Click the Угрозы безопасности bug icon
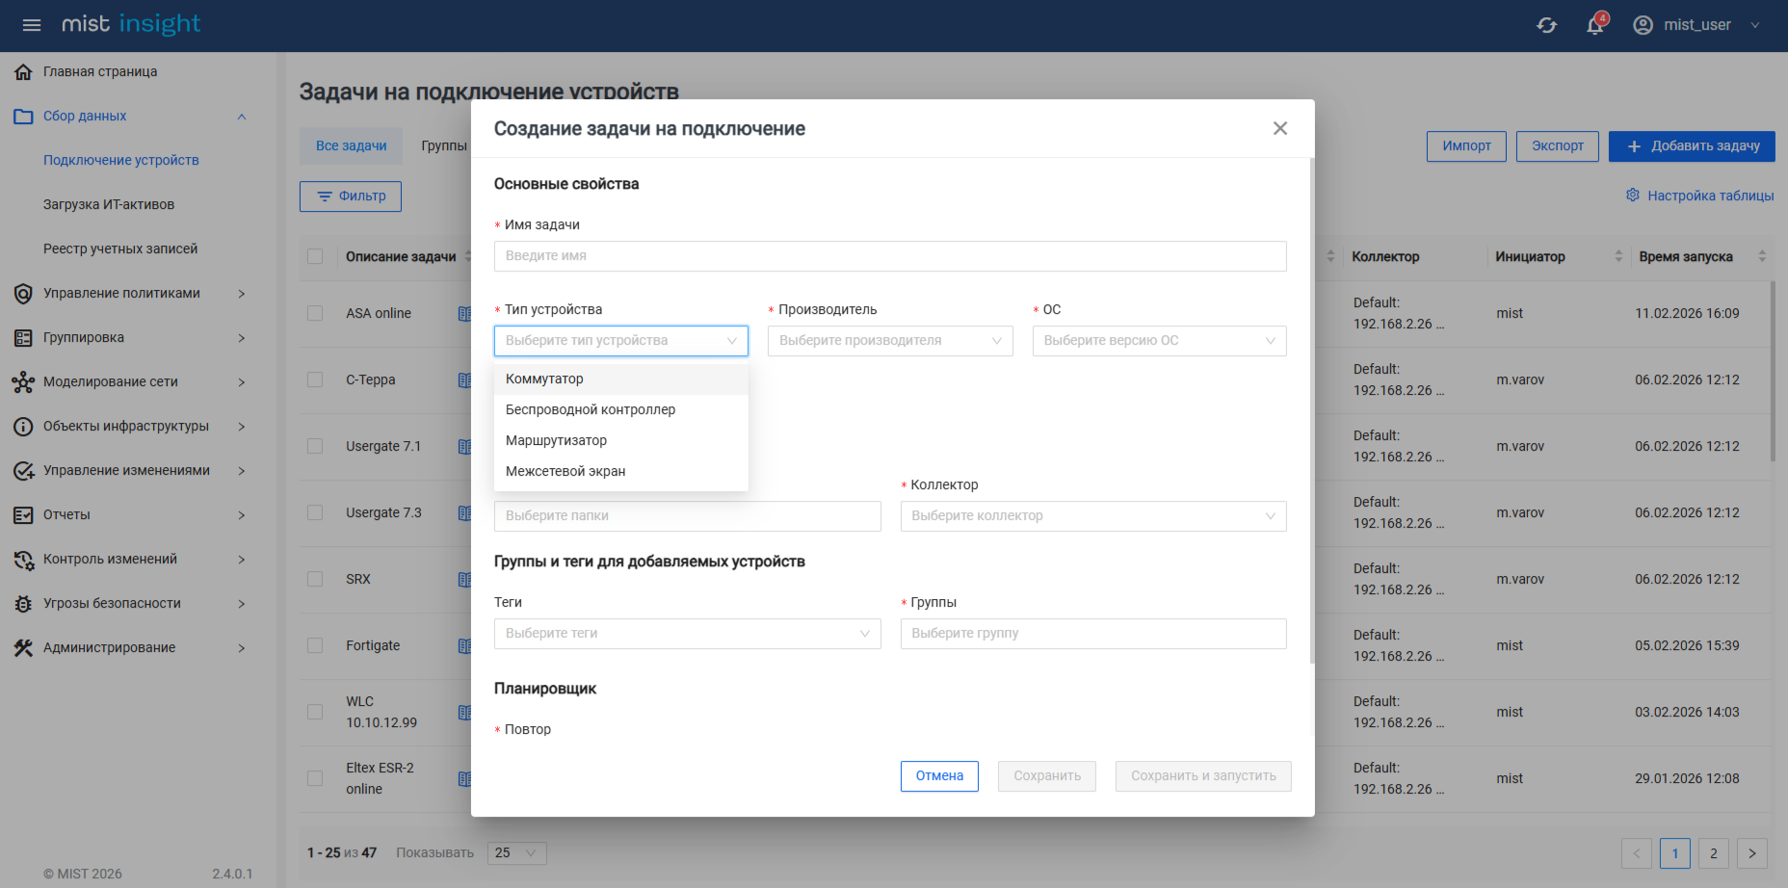 pyautogui.click(x=23, y=604)
